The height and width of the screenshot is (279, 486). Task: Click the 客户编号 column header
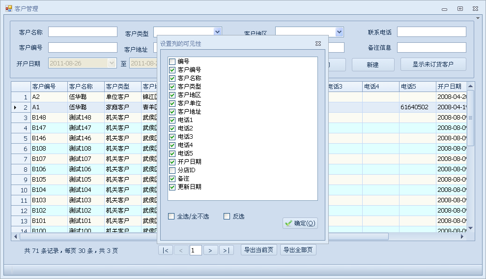49,86
